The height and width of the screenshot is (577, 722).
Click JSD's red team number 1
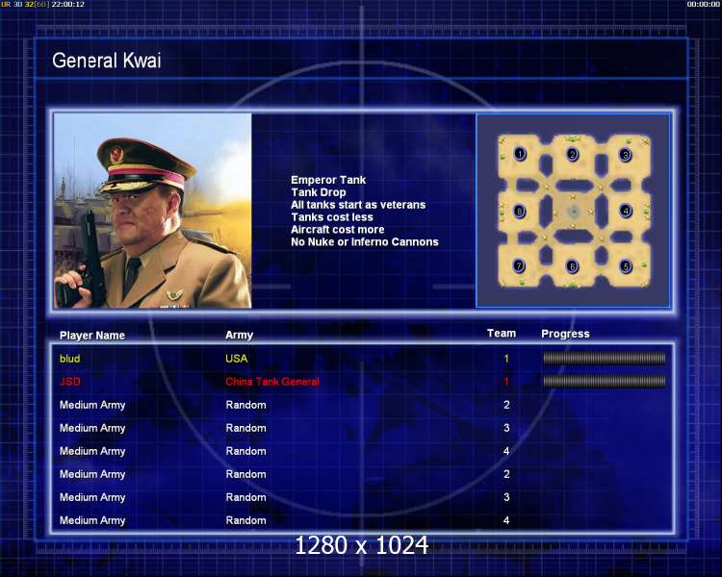coord(506,382)
